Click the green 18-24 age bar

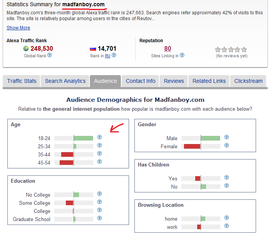click(83, 138)
